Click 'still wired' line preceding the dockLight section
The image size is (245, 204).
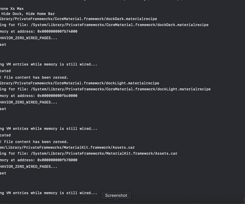[x=49, y=64]
